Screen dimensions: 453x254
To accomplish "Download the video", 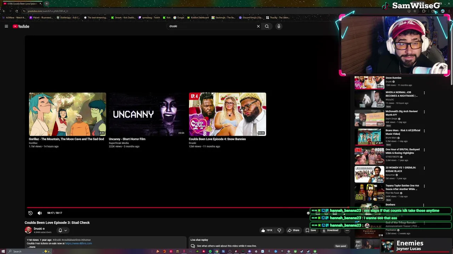I will point(330,230).
